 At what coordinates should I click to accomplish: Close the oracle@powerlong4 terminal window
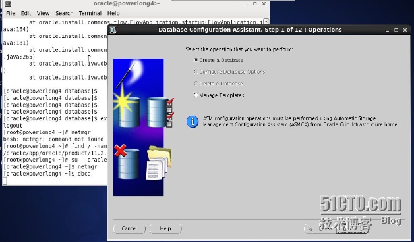click(x=264, y=4)
